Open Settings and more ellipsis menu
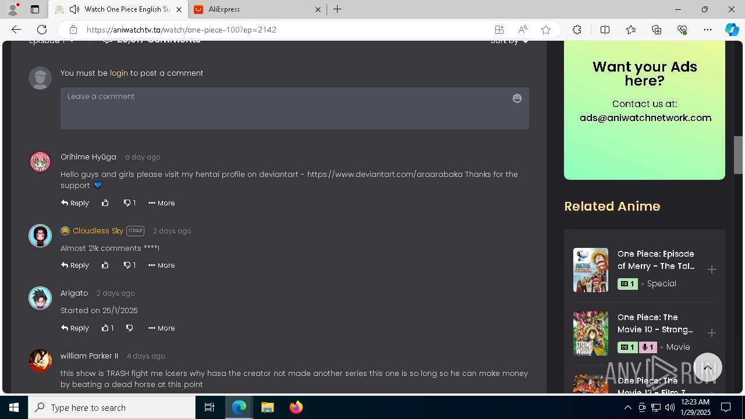The image size is (745, 419). (x=708, y=30)
